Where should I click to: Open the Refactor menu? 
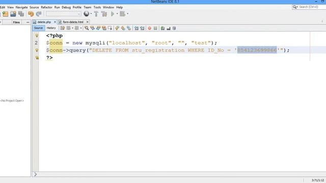pyautogui.click(x=46, y=7)
